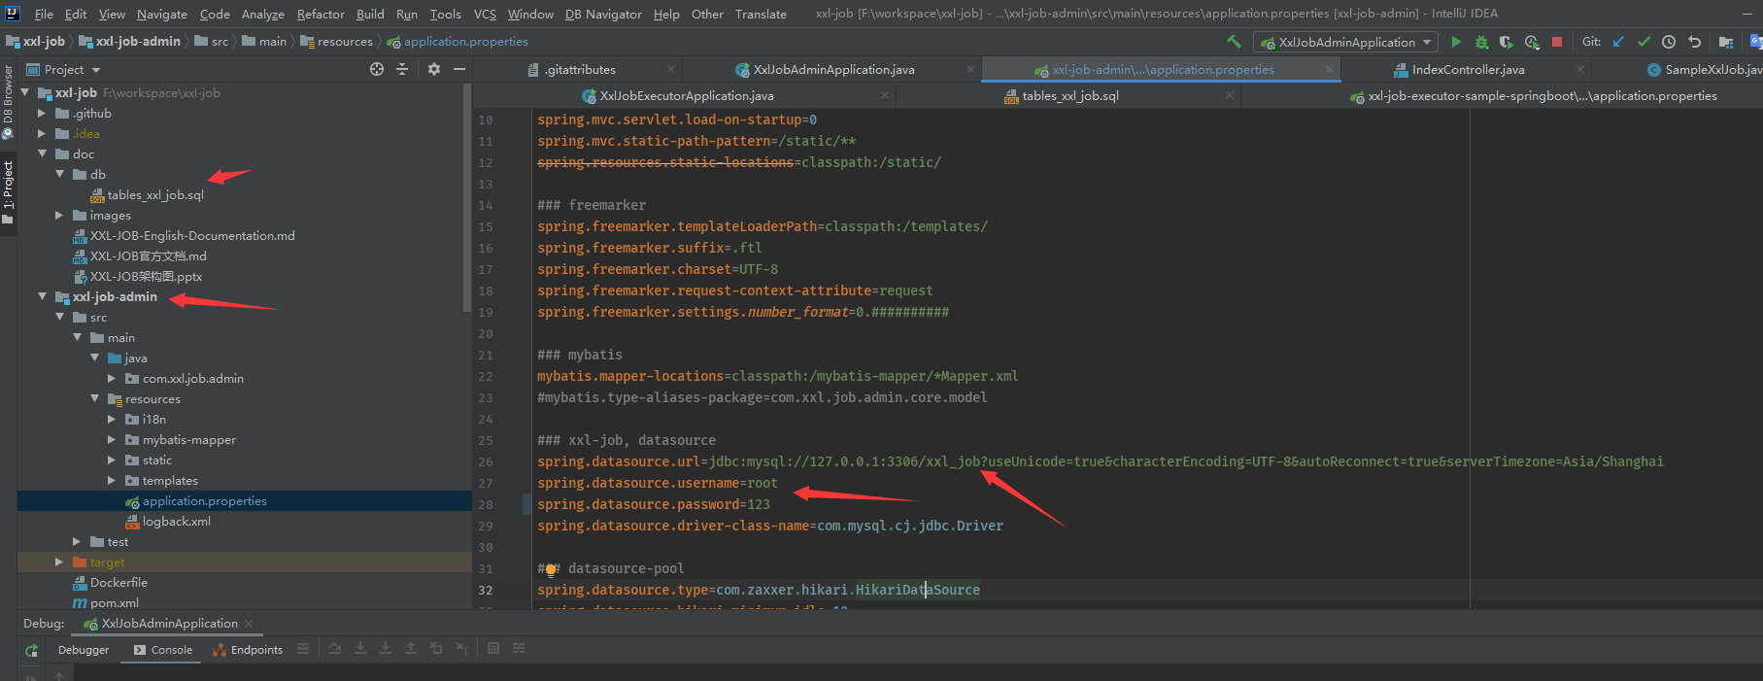Switch to XxlJobAdminApplication.java tab
Viewport: 1763px width, 681px height.
pos(833,69)
